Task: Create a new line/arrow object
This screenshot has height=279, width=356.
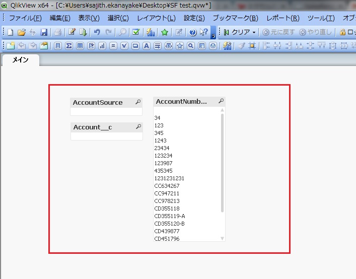Action: click(x=158, y=46)
